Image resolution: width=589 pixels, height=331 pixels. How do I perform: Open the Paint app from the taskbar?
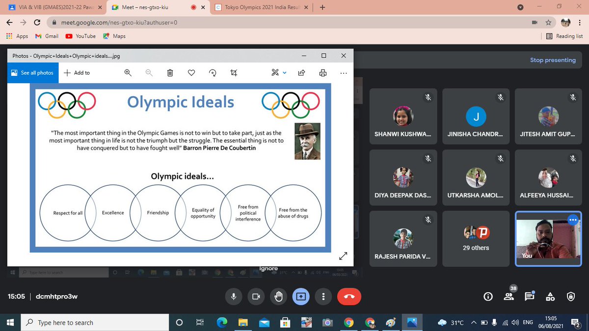tap(391, 322)
